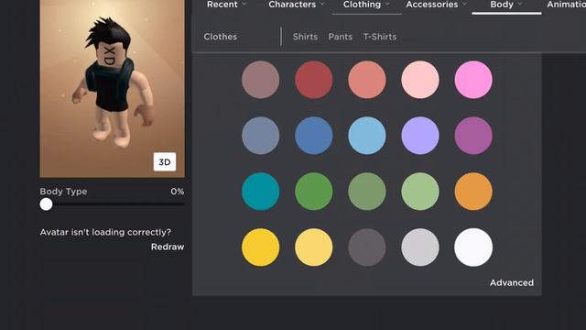Expand the Body dropdown chevron
Image resolution: width=586 pixels, height=330 pixels.
[520, 4]
